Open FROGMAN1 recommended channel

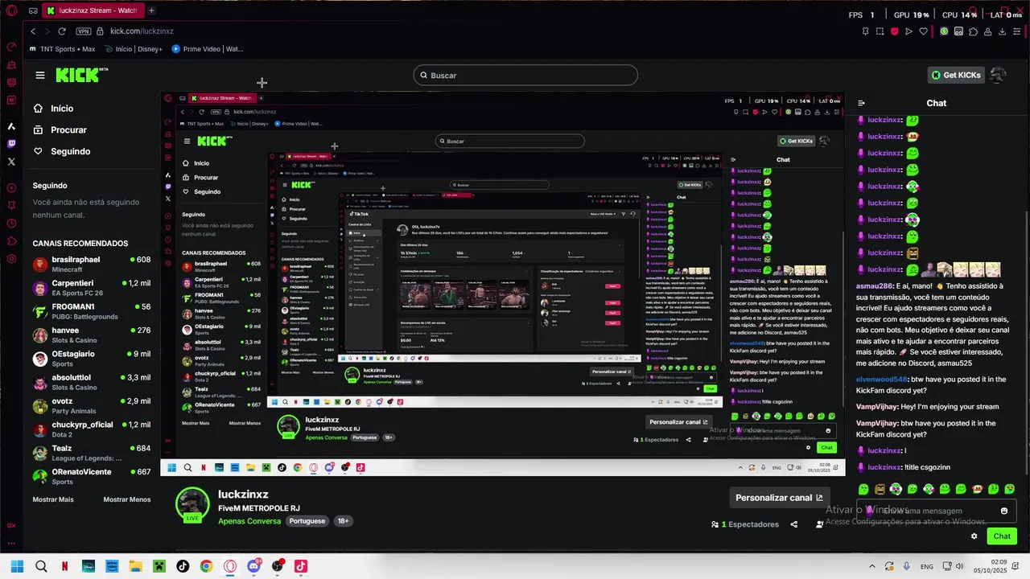tap(92, 311)
